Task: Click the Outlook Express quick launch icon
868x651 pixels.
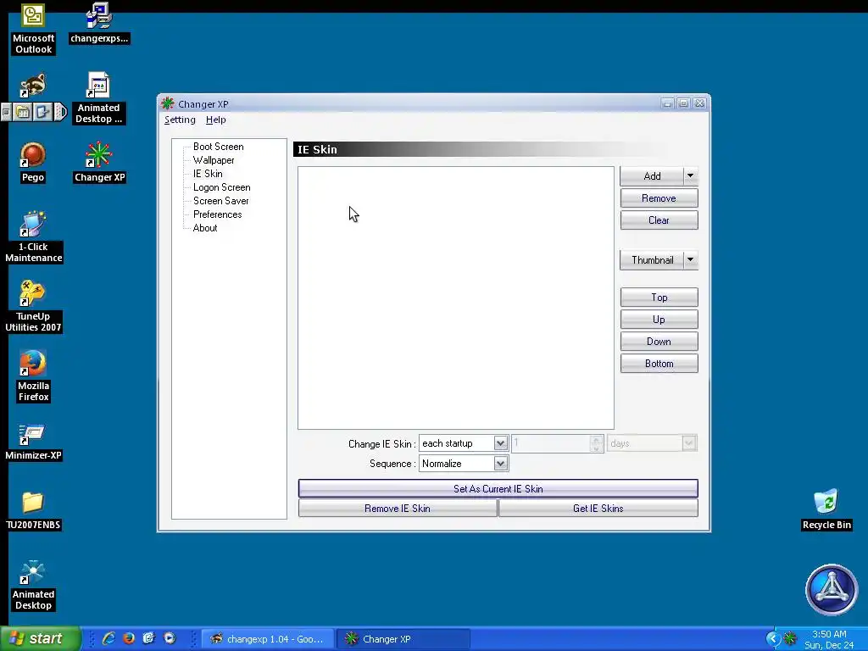Action: click(149, 638)
